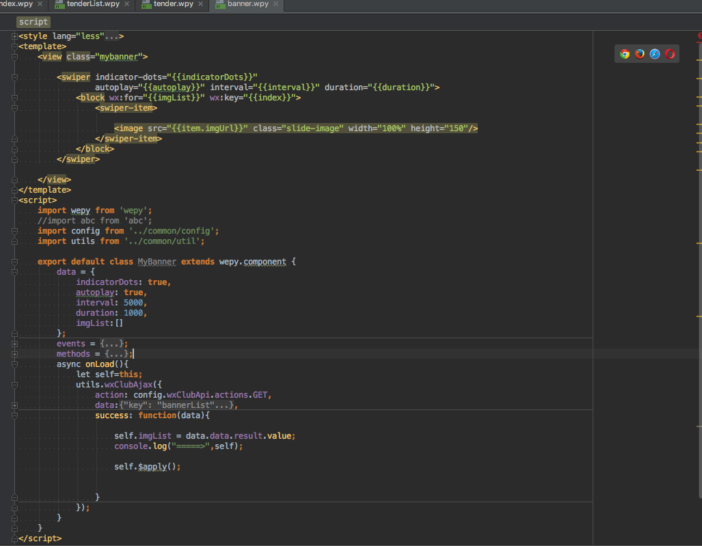Select the MyBanner class name
This screenshot has width=702, height=546.
coord(156,261)
